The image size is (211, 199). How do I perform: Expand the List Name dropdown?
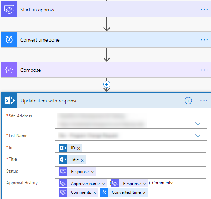(198, 136)
